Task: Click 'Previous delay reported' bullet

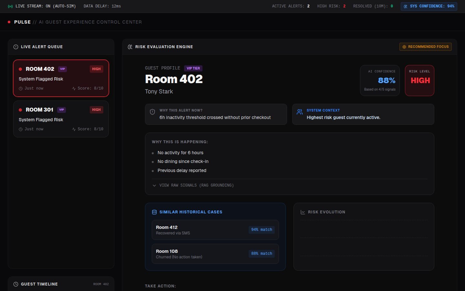Action: pyautogui.click(x=182, y=171)
